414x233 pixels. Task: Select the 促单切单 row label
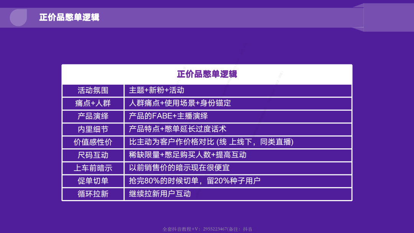(93, 181)
